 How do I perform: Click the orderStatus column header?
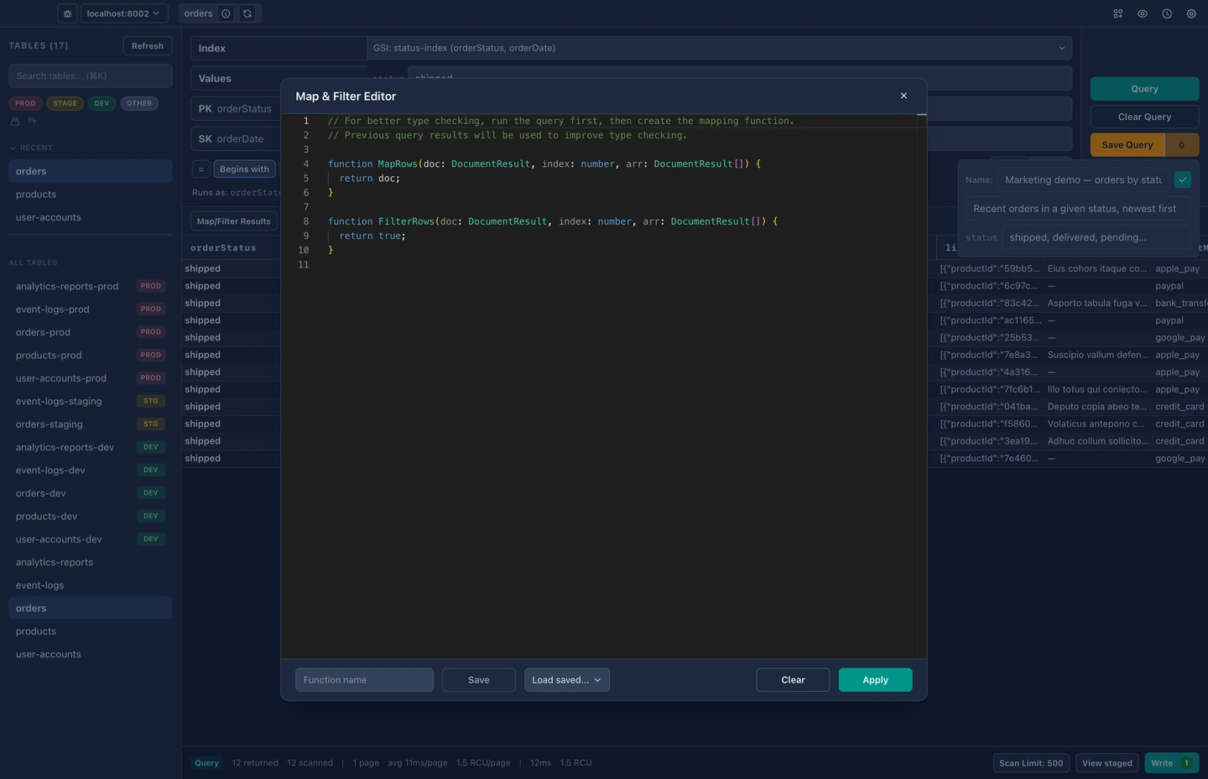coord(223,248)
